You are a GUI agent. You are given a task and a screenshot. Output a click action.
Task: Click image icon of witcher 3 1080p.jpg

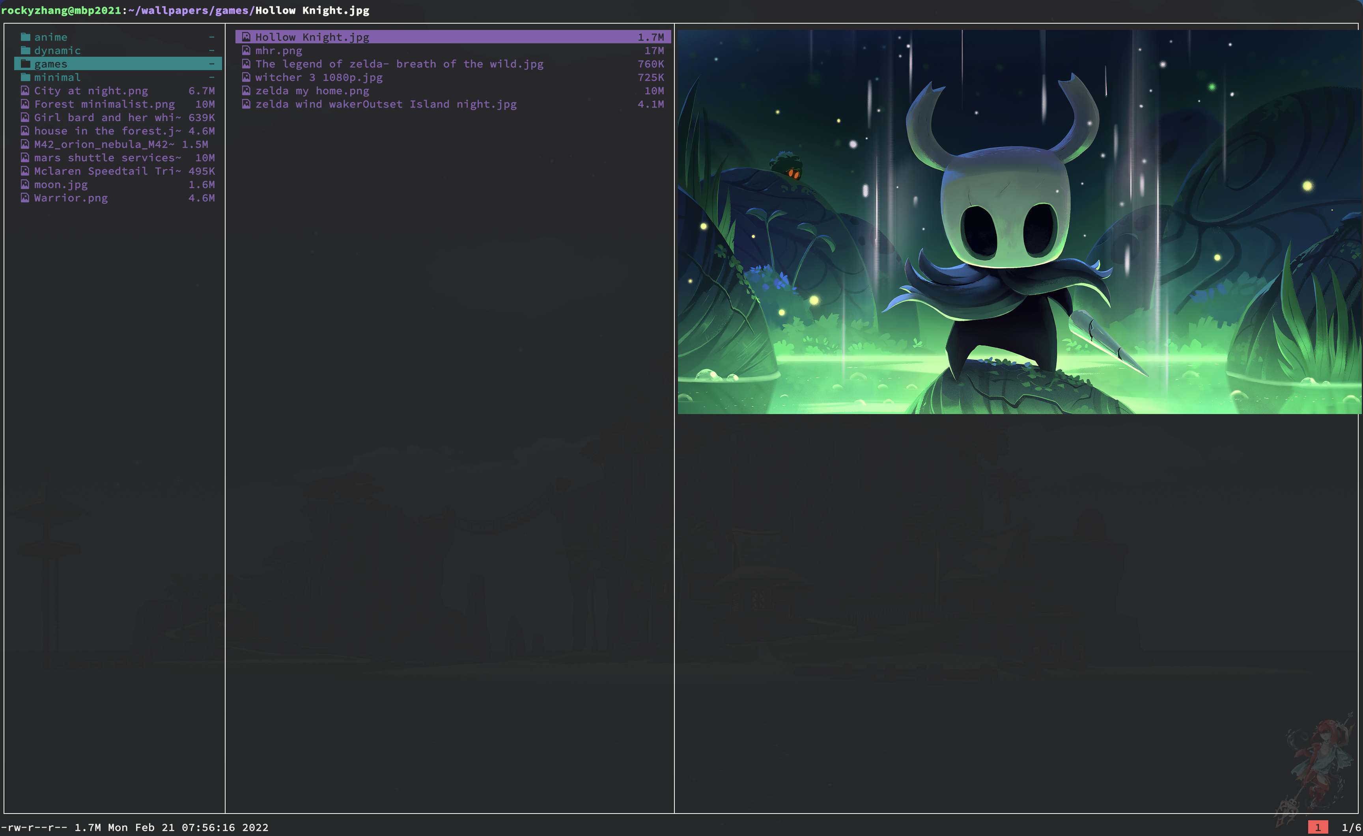pyautogui.click(x=246, y=77)
